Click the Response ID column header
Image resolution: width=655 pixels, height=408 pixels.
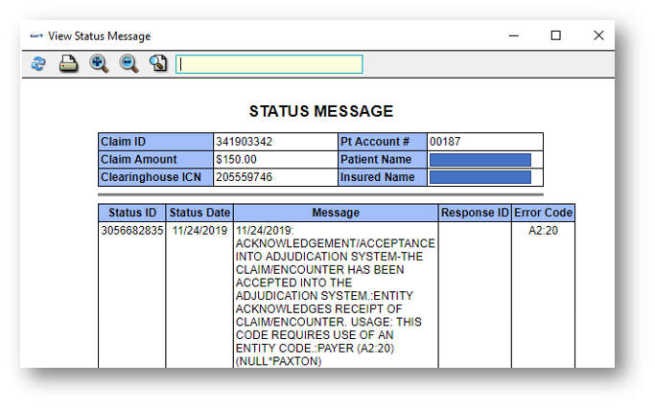[x=474, y=213]
